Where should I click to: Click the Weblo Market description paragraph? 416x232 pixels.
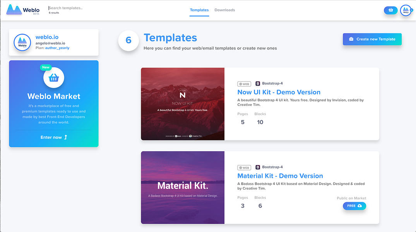(53, 114)
